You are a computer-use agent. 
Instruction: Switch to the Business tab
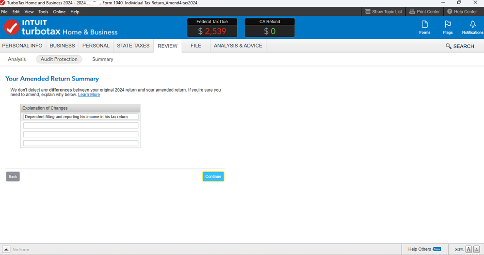[x=63, y=46]
